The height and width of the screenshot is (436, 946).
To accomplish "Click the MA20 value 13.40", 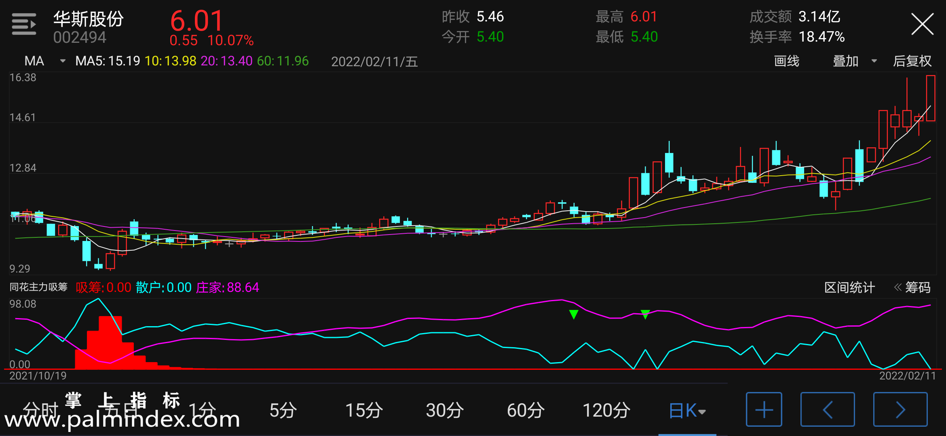I will (x=227, y=61).
